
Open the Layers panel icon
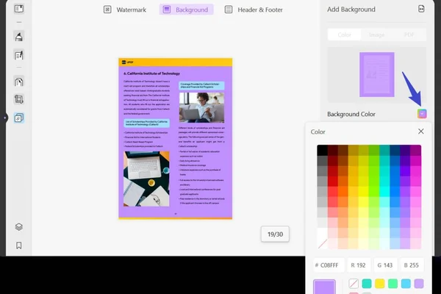coord(19,227)
